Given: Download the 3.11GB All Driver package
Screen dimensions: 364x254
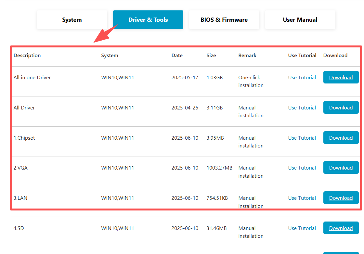Looking at the screenshot, I should pyautogui.click(x=341, y=108).
